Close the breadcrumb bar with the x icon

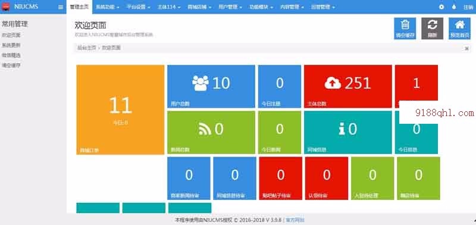pos(466,48)
